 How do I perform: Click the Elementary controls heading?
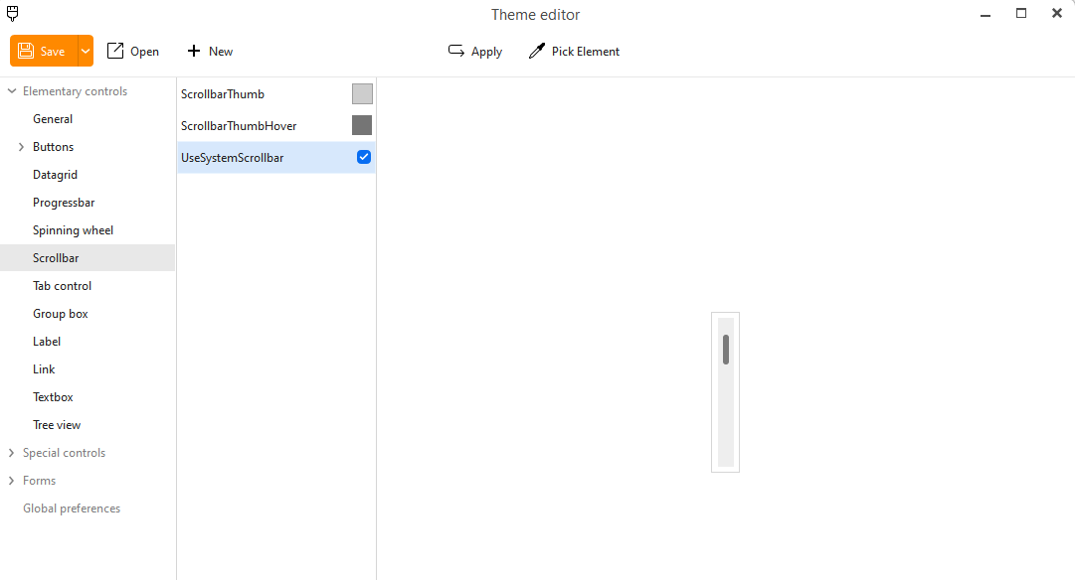tap(75, 91)
